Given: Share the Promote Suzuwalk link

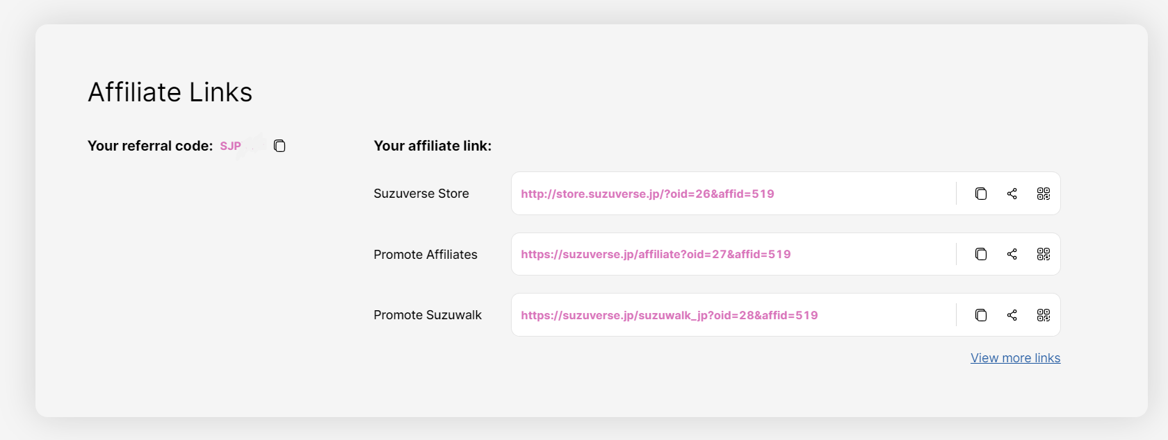Looking at the screenshot, I should (1012, 315).
